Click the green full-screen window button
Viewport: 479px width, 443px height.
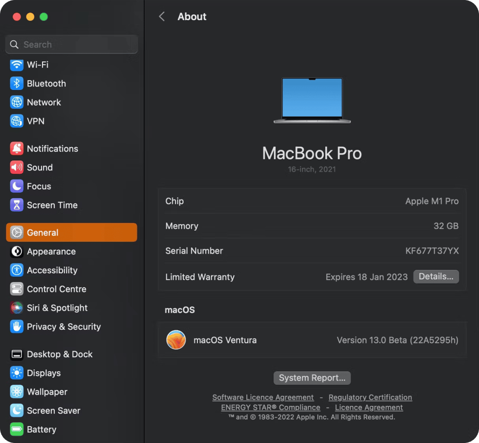click(x=44, y=17)
